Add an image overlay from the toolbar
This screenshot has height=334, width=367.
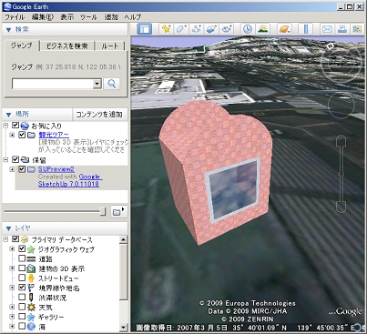pos(211,29)
